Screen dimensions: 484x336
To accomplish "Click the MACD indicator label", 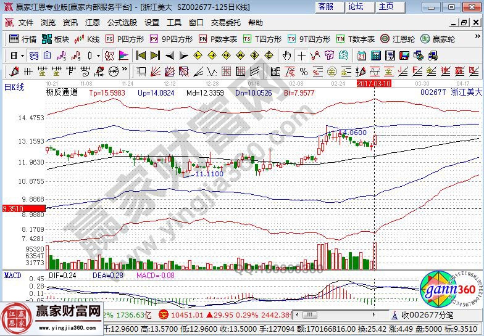I will 12,275.
